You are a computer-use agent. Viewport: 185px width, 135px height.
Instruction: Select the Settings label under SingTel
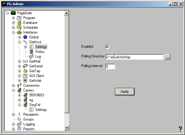tap(41, 110)
